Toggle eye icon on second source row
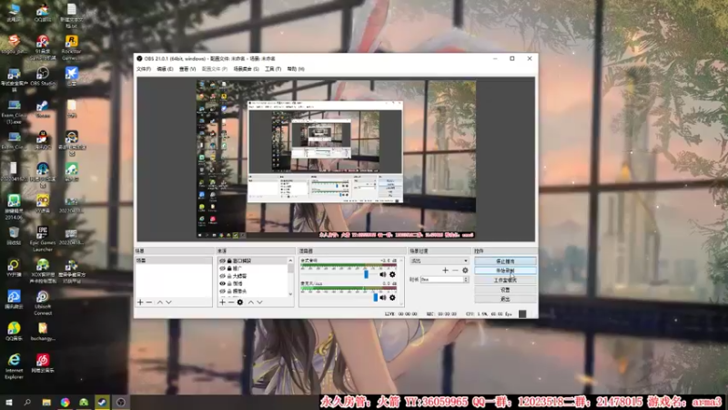 coord(222,268)
